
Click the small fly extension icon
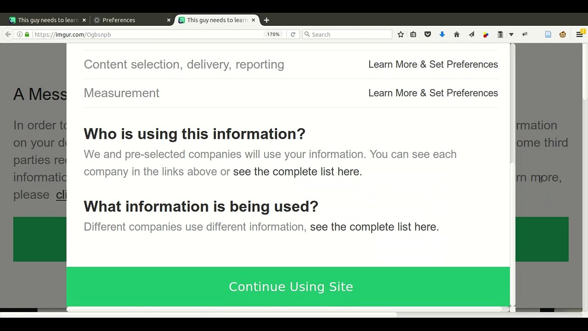[525, 34]
